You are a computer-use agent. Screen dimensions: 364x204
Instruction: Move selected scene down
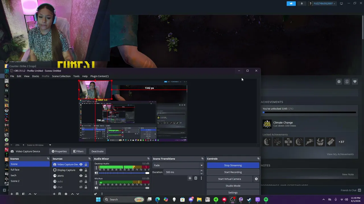point(35,194)
